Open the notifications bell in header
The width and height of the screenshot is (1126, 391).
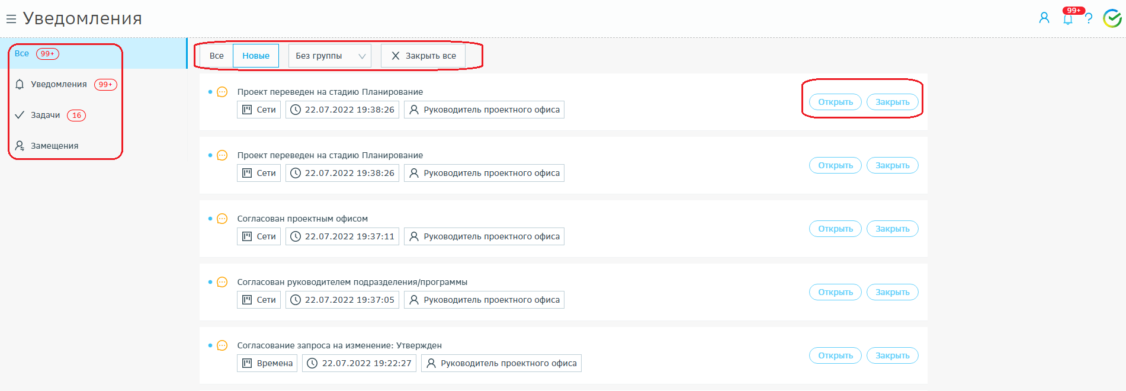coord(1067,19)
